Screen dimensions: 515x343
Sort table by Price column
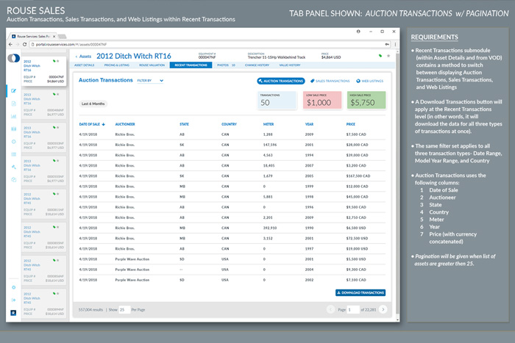click(x=350, y=124)
